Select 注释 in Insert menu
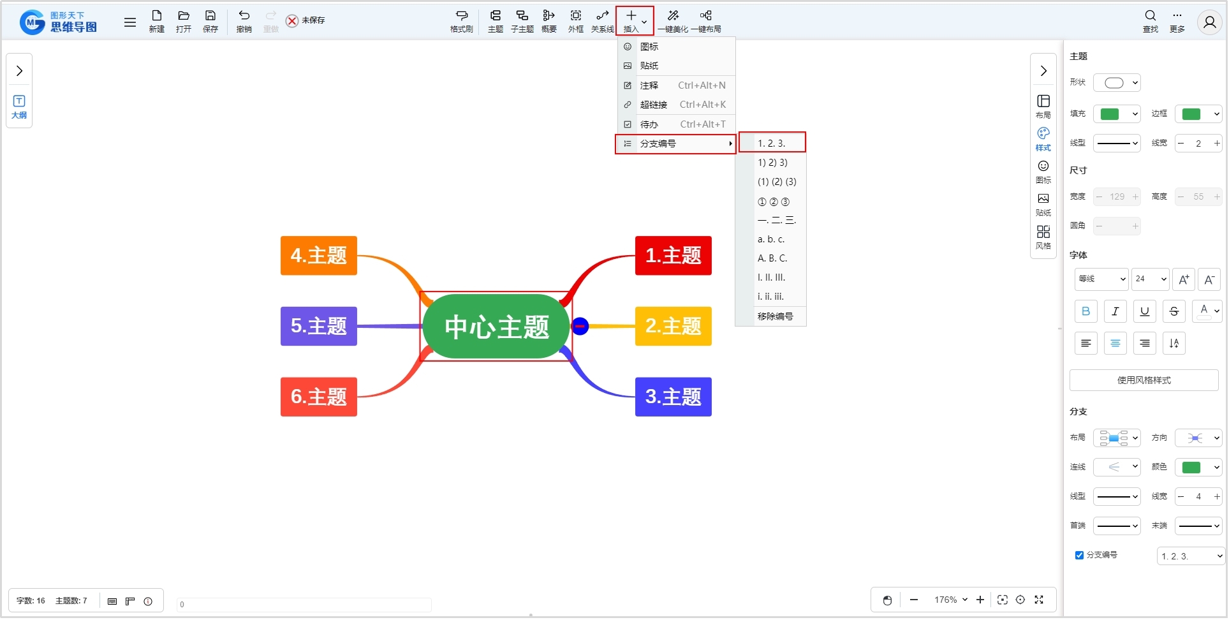1229x620 pixels. (676, 85)
